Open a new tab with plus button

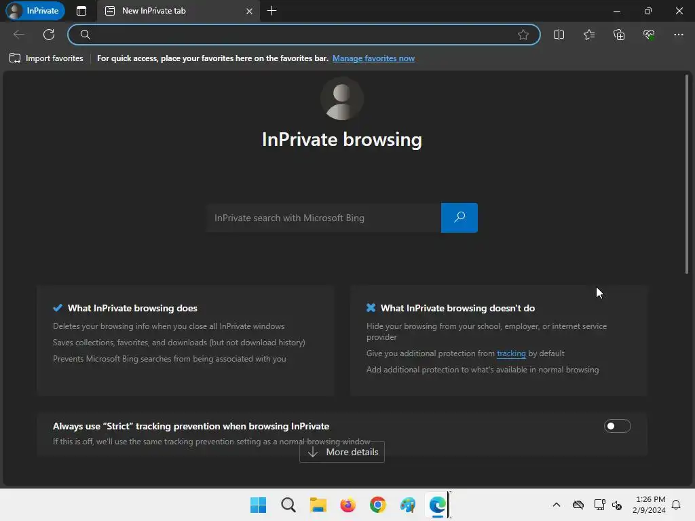[x=271, y=11]
